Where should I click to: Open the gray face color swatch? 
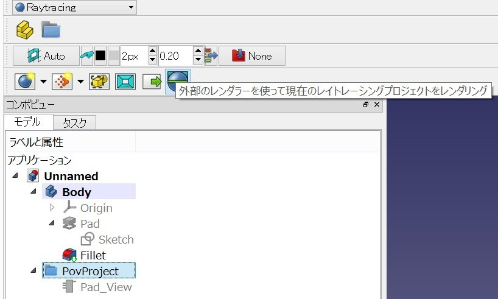(x=114, y=56)
